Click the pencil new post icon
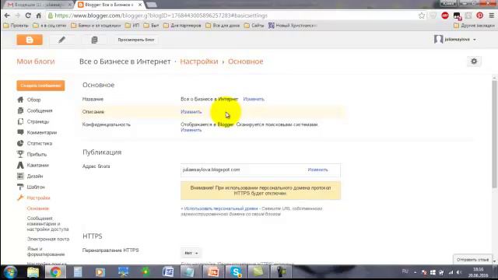The width and height of the screenshot is (498, 280). [62, 40]
